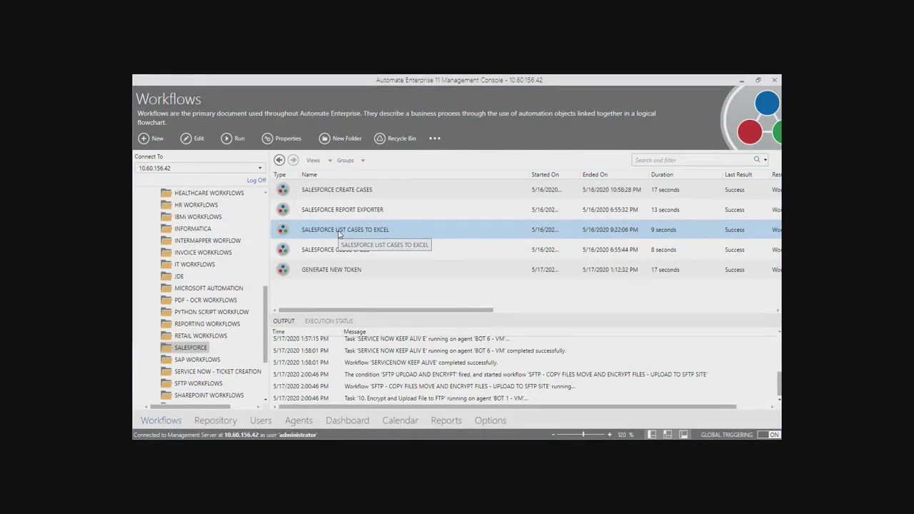Screen dimensions: 914x514
Task: Open the three-dot overflow menu
Action: tap(435, 138)
